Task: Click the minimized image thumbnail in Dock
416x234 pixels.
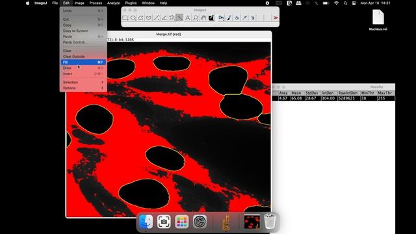Action: [252, 222]
